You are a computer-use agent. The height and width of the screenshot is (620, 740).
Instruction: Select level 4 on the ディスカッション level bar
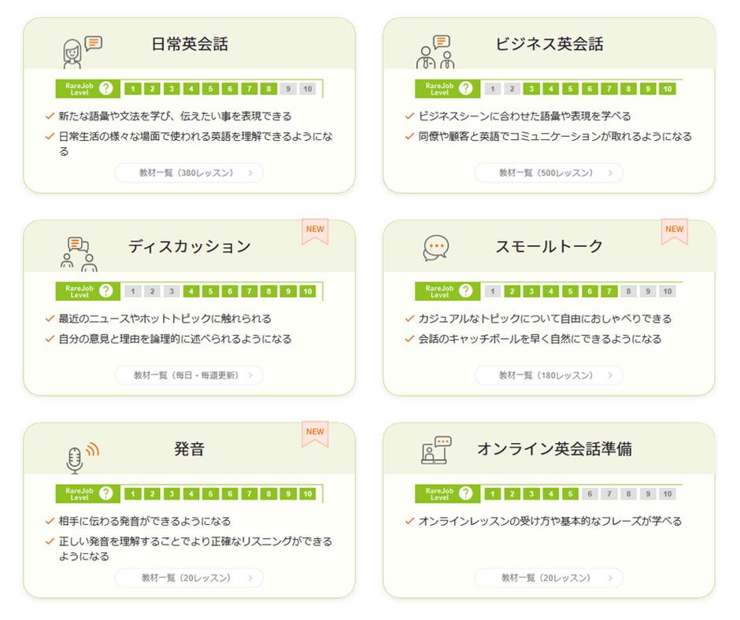(x=191, y=290)
